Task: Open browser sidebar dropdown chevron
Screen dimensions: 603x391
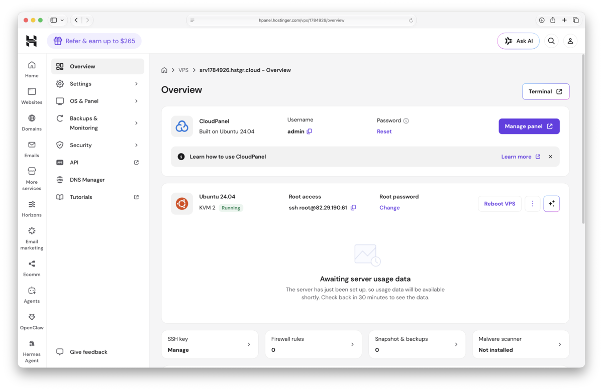Action: (x=62, y=20)
